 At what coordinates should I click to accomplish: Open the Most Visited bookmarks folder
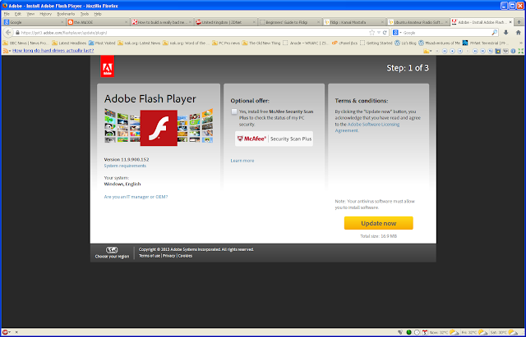[102, 43]
